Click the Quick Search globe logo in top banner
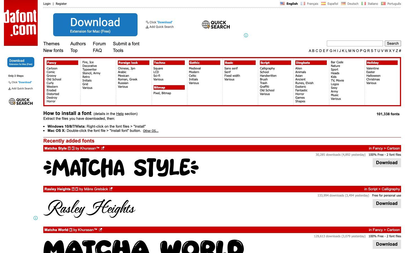The image size is (405, 253). (x=216, y=25)
